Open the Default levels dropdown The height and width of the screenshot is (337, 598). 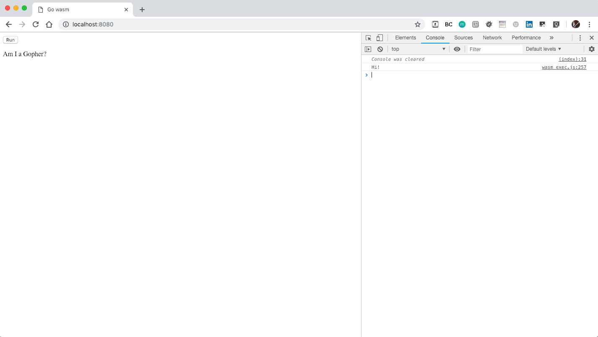(543, 49)
